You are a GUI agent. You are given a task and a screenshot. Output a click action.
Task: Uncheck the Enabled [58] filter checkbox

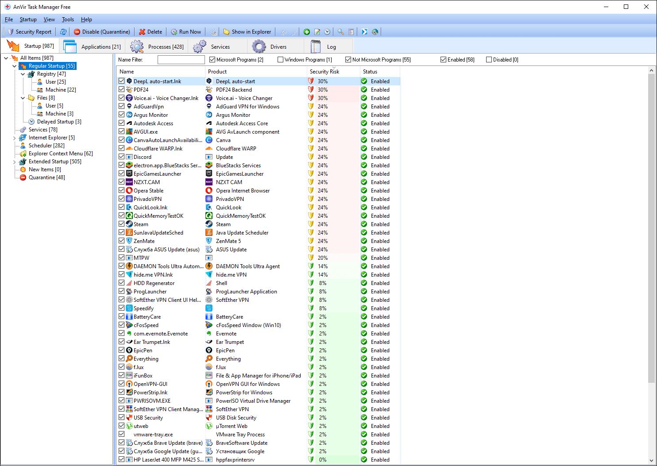pos(443,60)
